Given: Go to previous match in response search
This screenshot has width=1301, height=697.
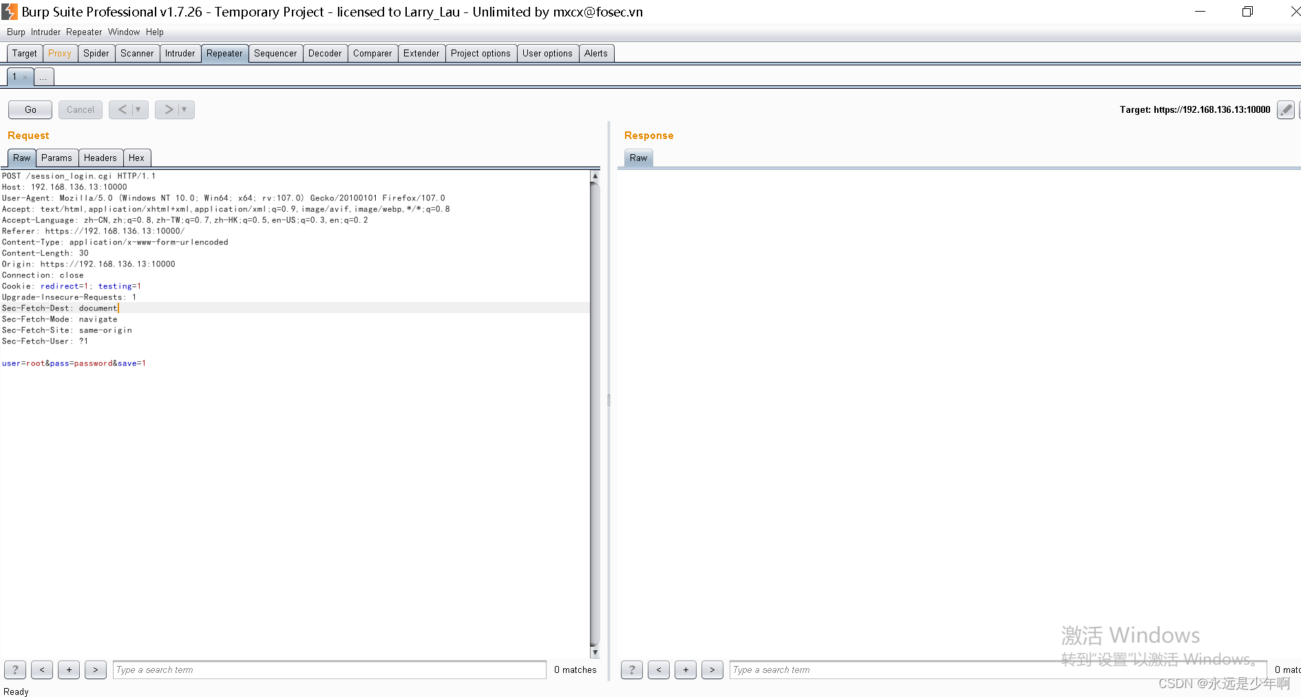Looking at the screenshot, I should (x=659, y=669).
